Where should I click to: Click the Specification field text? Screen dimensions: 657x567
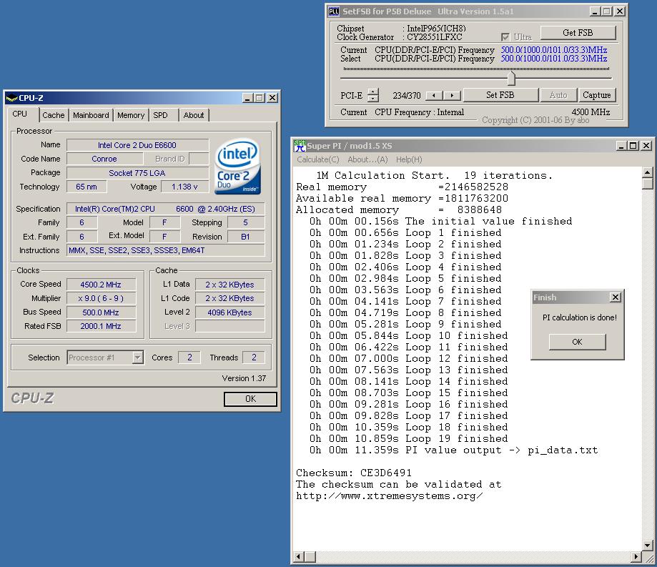point(166,209)
